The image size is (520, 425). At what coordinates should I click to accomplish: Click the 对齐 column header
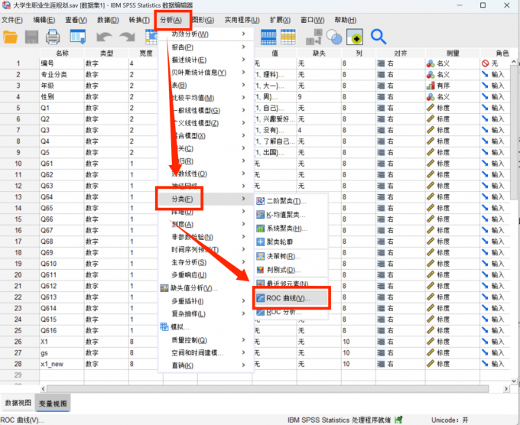tap(401, 53)
